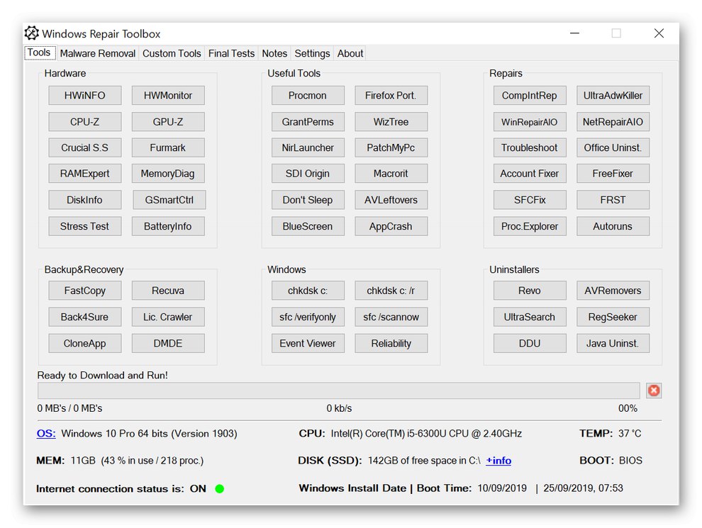The width and height of the screenshot is (702, 528).
Task: Run Procmon
Action: pos(308,95)
